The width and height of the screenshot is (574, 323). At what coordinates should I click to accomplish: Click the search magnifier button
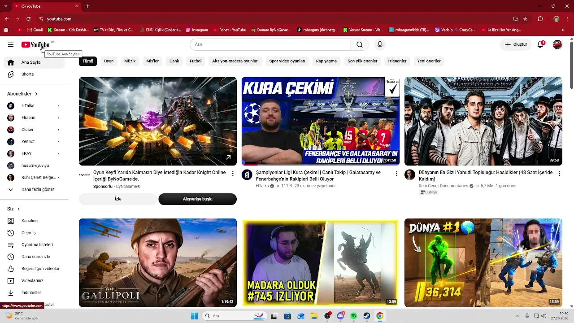[x=360, y=44]
